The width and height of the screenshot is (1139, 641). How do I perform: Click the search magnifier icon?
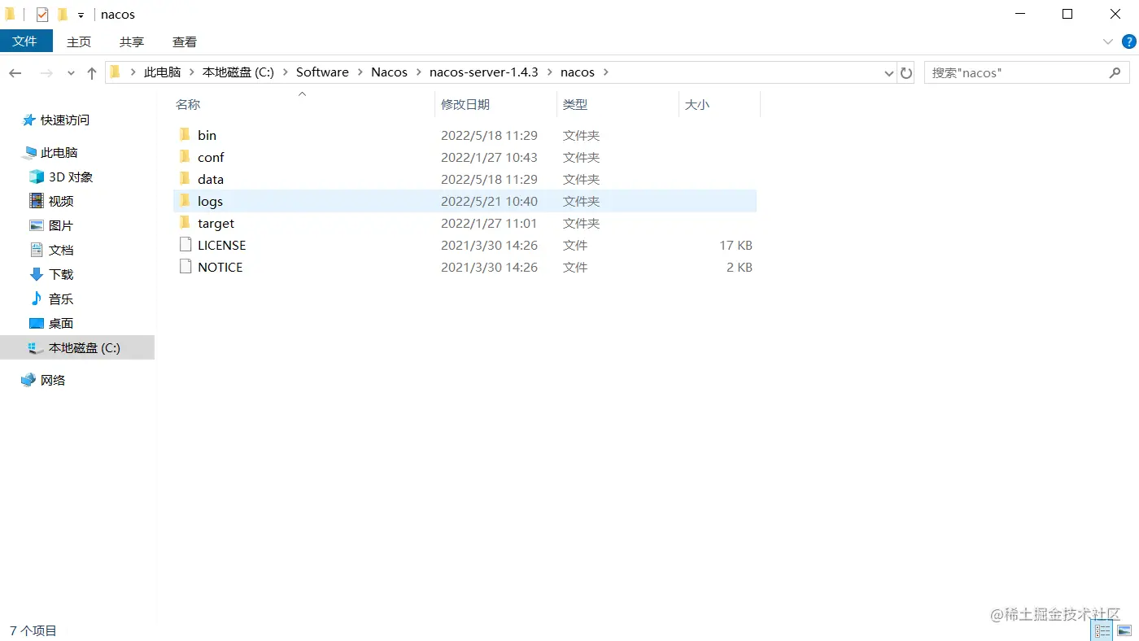pyautogui.click(x=1115, y=72)
